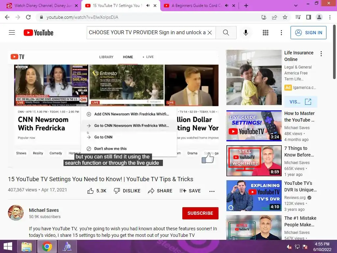
Task: Open The #1 Mistake People Make title
Action: [x=300, y=221]
